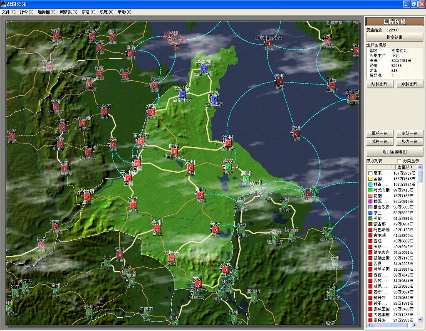Click the yellow 金国 color swatch
Viewport: 426px width, 331px height.
[369, 179]
